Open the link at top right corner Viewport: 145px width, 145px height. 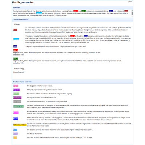coord(130,2)
